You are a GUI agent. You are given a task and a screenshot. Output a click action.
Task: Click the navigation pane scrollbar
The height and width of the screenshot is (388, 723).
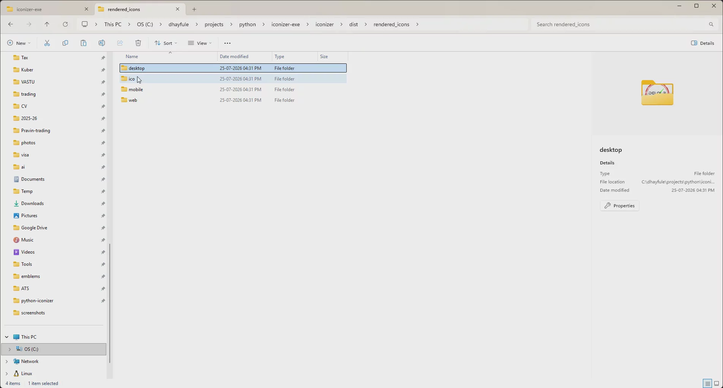click(110, 303)
